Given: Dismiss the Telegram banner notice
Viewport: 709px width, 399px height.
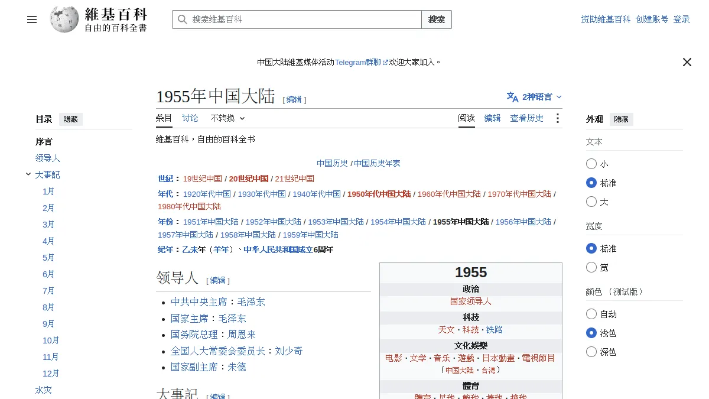Looking at the screenshot, I should (687, 62).
